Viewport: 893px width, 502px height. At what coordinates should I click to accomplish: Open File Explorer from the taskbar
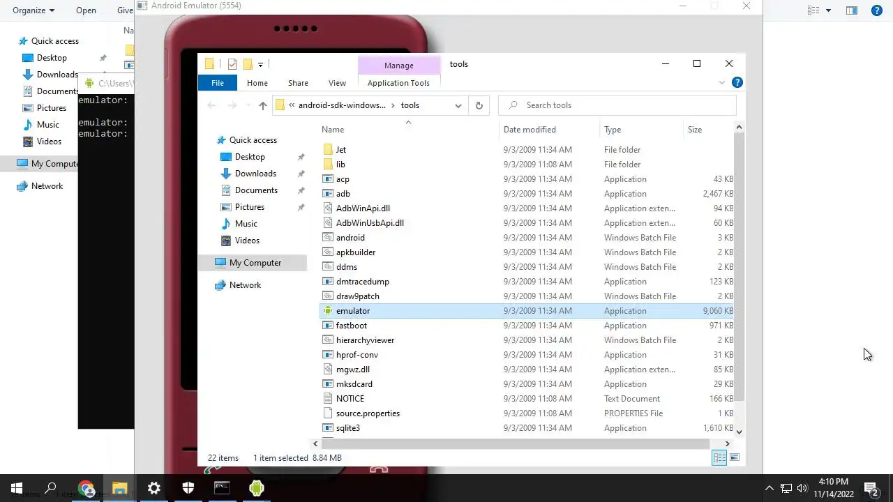[120, 488]
